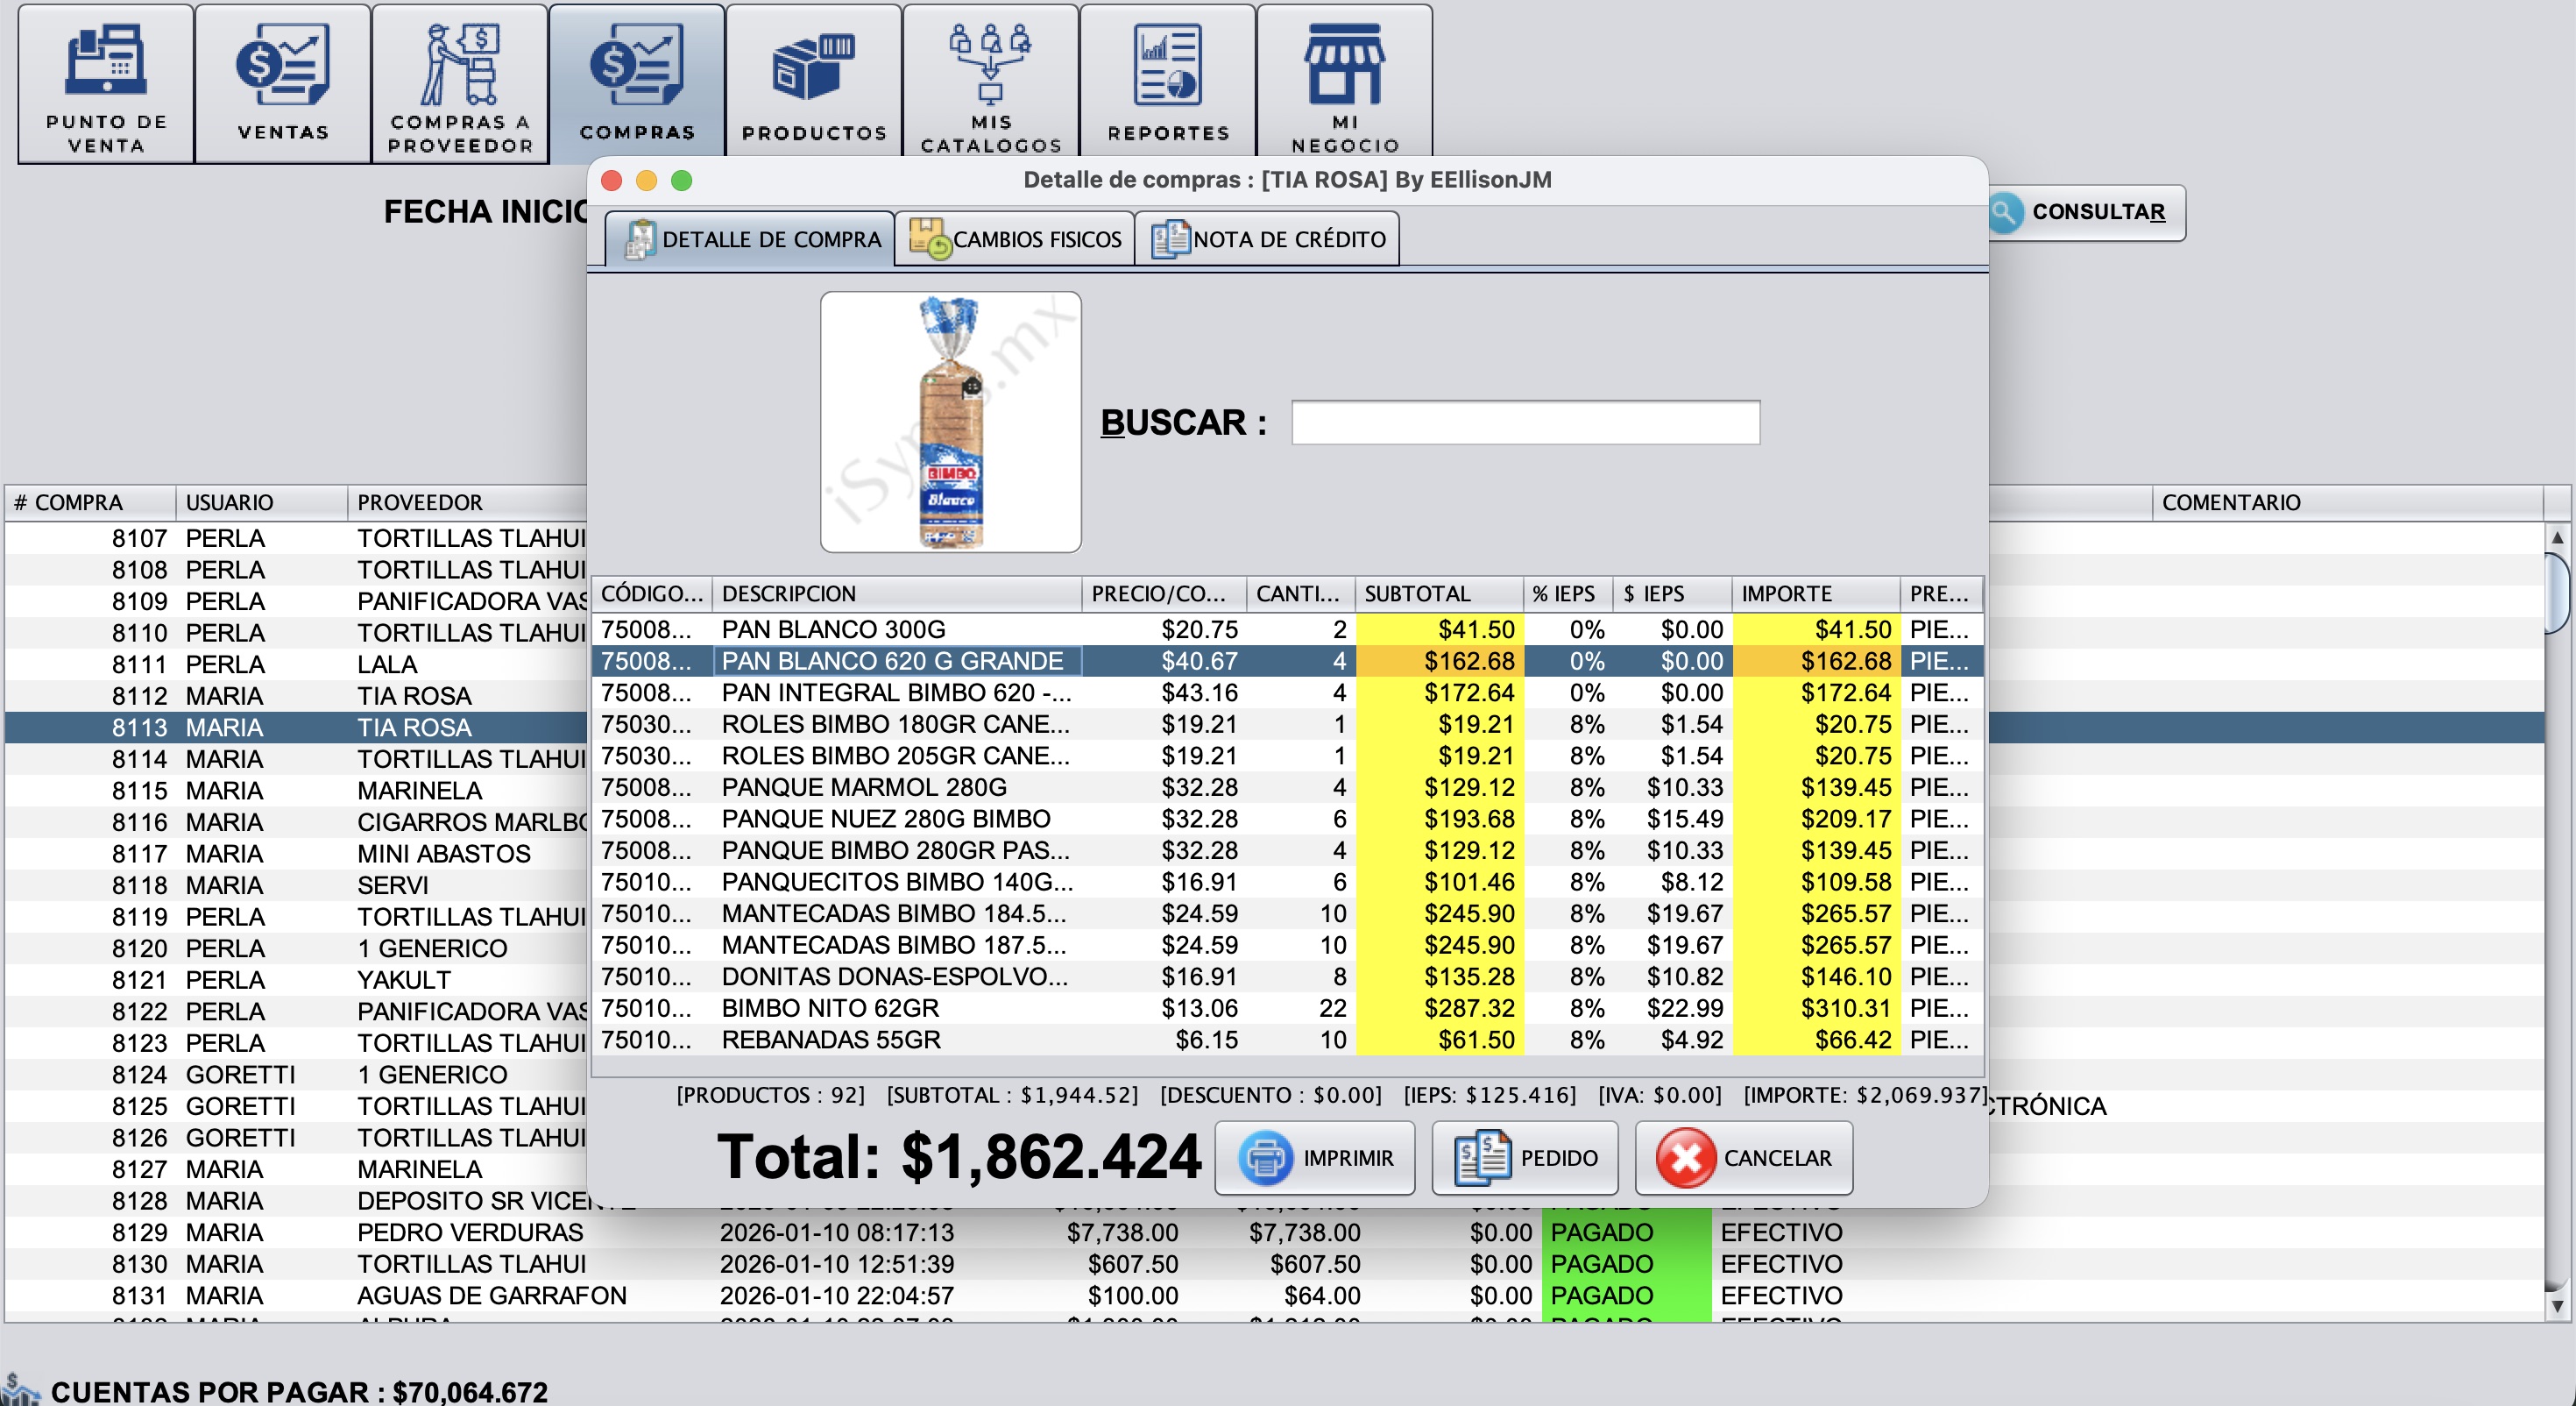2576x1406 pixels.
Task: Select purchase 8116 CIGARROS row
Action: click(296, 821)
